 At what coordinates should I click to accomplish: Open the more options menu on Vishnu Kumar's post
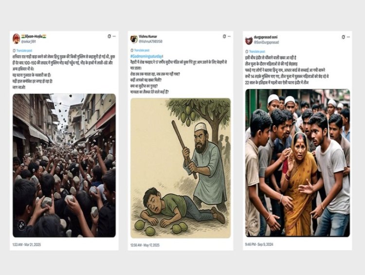pyautogui.click(x=230, y=36)
